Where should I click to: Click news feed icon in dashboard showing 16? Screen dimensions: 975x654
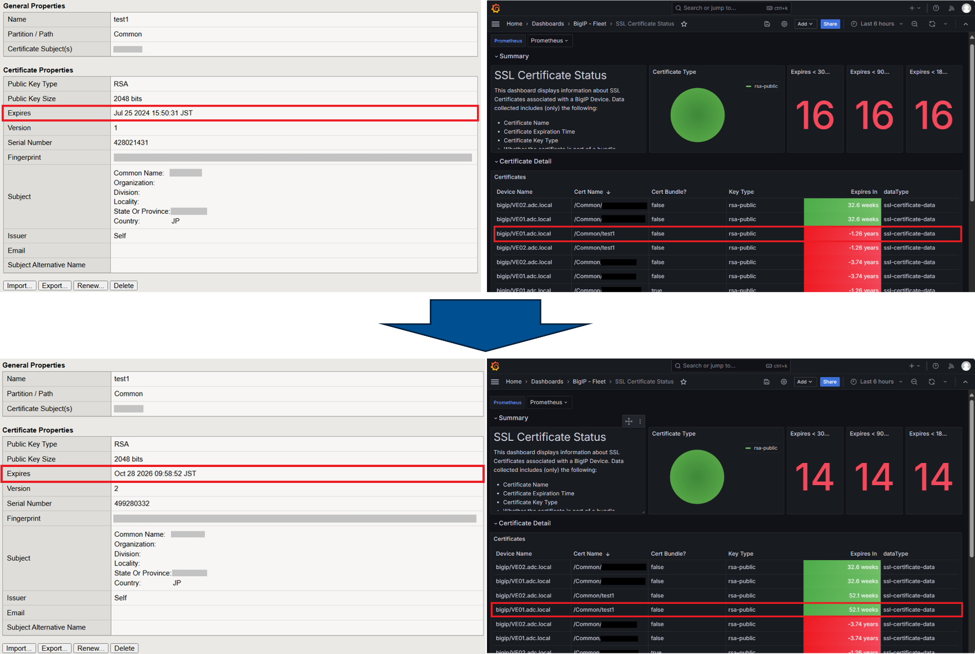coord(952,8)
